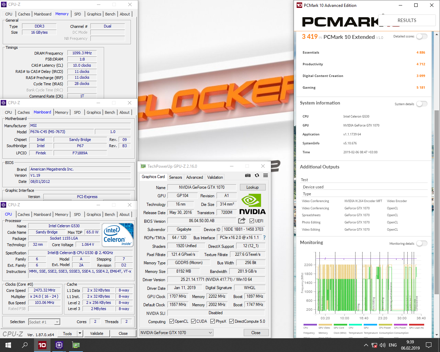
Task: Open Caches tab in the CPU-Z processor window
Action: click(24, 214)
